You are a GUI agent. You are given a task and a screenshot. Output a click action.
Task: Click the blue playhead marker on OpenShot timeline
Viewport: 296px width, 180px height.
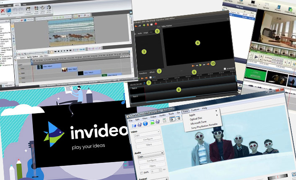pyautogui.click(x=144, y=83)
